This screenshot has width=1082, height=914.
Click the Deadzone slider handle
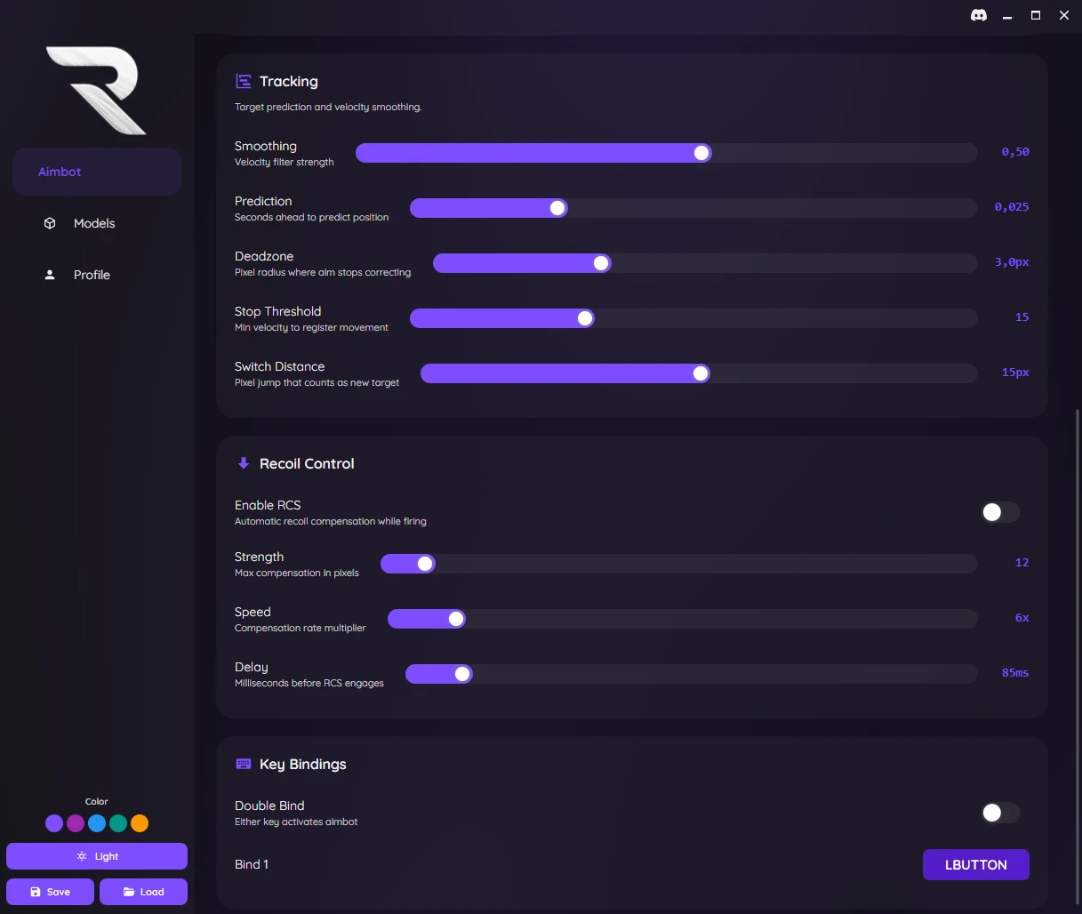coord(601,263)
